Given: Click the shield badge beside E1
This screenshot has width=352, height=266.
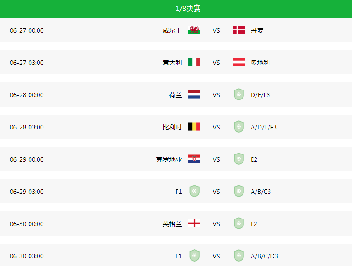Looking at the screenshot, I should click(x=194, y=256).
